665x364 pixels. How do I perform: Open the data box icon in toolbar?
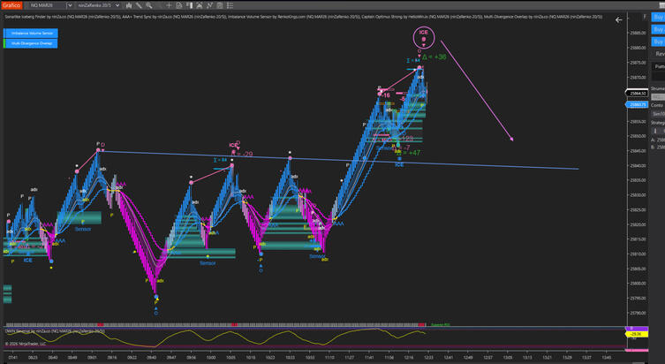pyautogui.click(x=178, y=5)
